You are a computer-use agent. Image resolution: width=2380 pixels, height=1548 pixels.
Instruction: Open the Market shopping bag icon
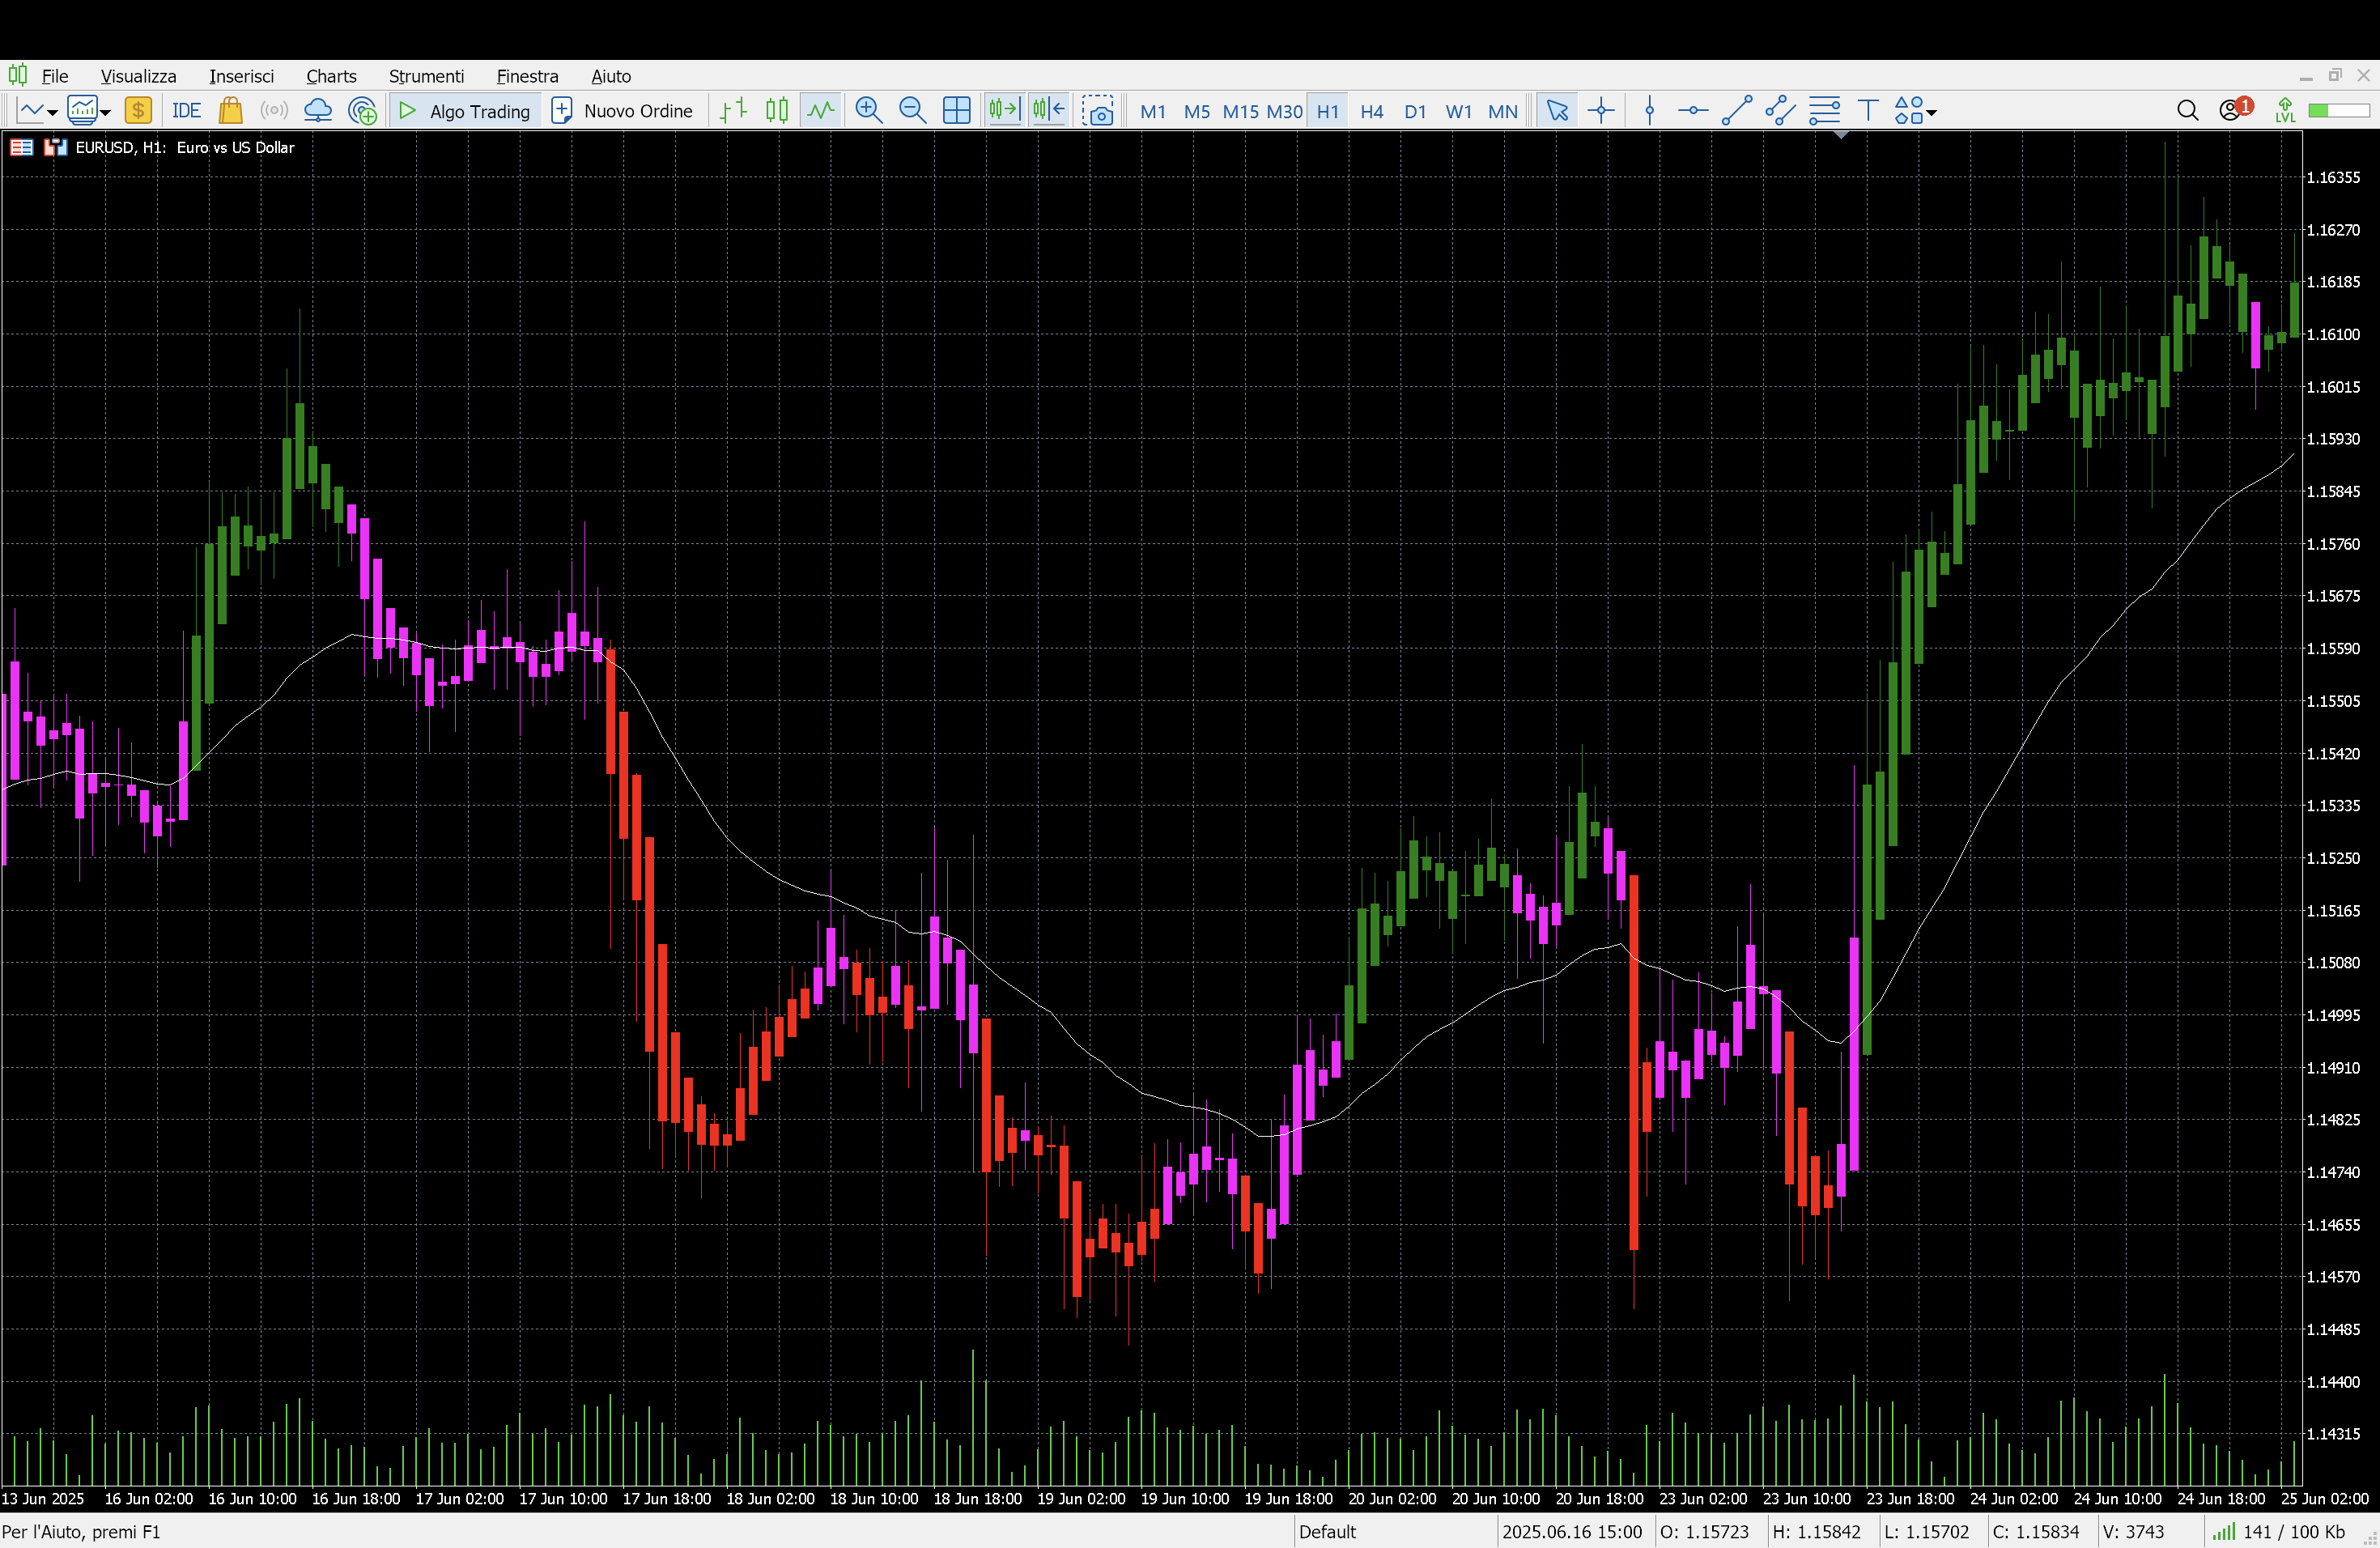click(x=231, y=111)
